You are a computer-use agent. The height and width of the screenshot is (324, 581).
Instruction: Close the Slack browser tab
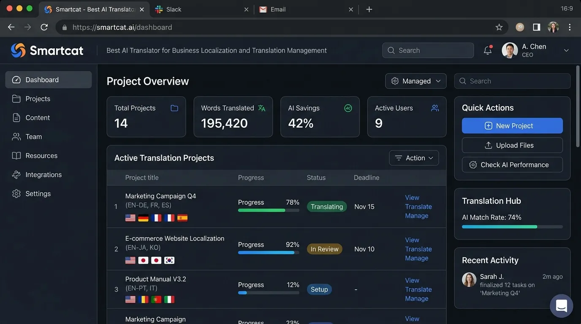coord(246,9)
